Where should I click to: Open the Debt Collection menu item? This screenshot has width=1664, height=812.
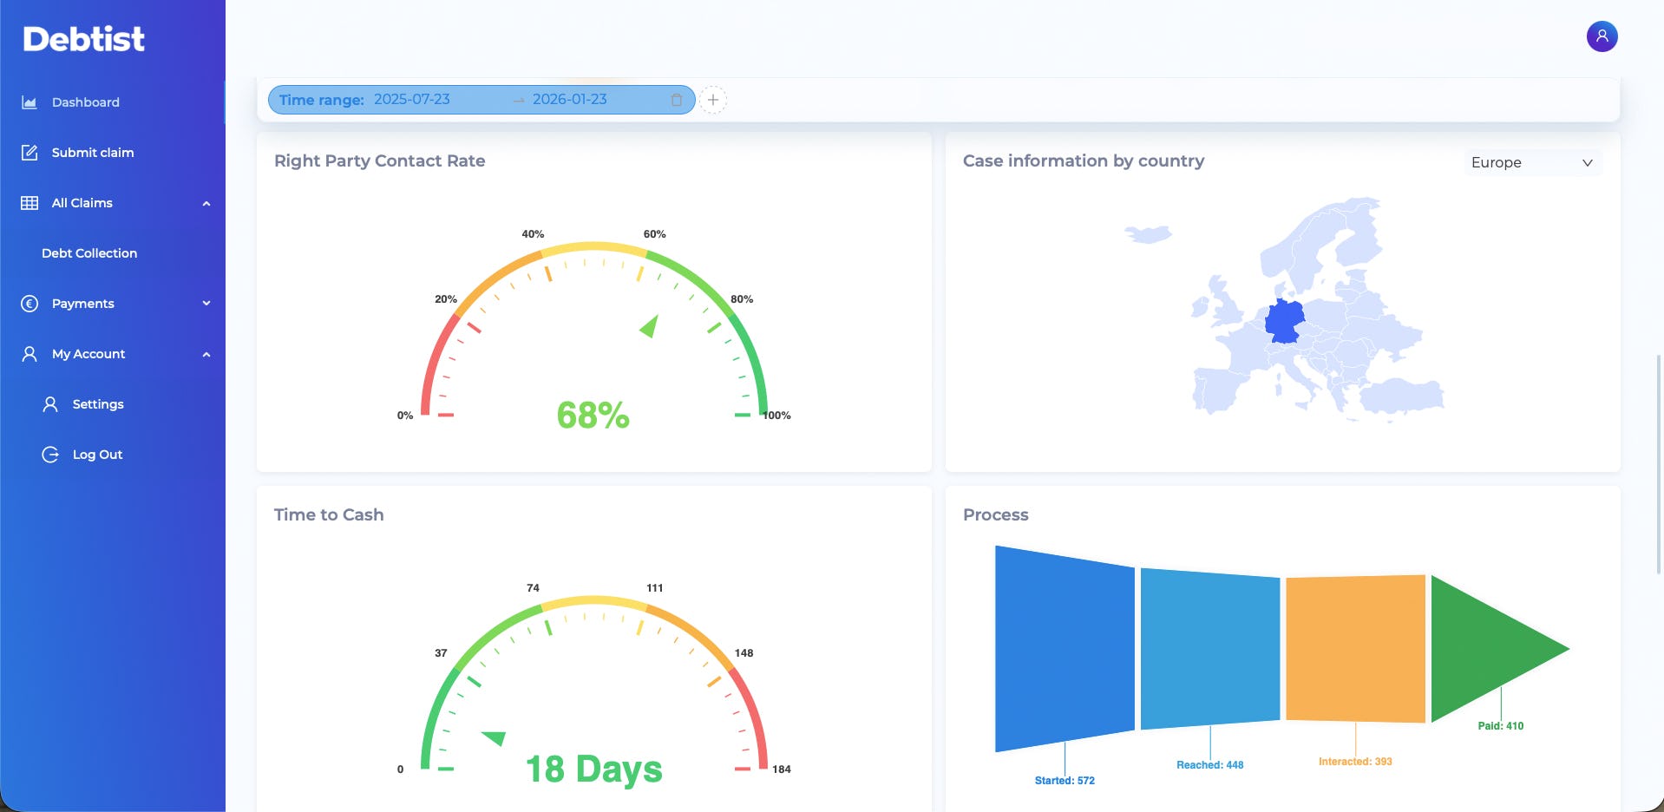click(88, 252)
